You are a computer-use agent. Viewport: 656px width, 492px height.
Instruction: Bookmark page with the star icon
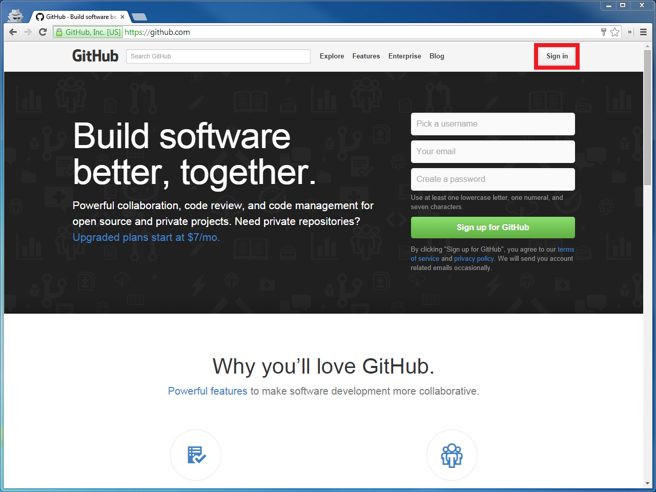pos(615,32)
